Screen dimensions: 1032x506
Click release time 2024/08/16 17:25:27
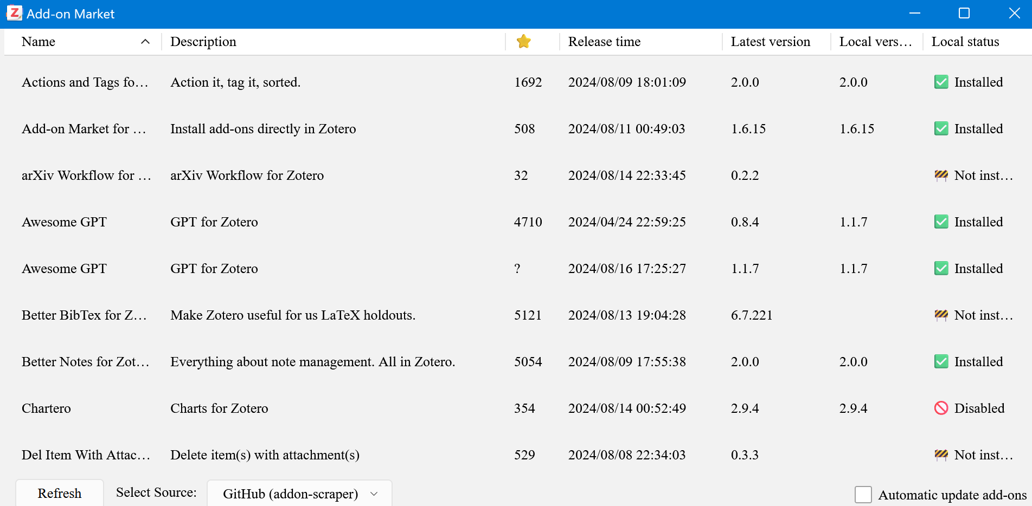pos(627,268)
